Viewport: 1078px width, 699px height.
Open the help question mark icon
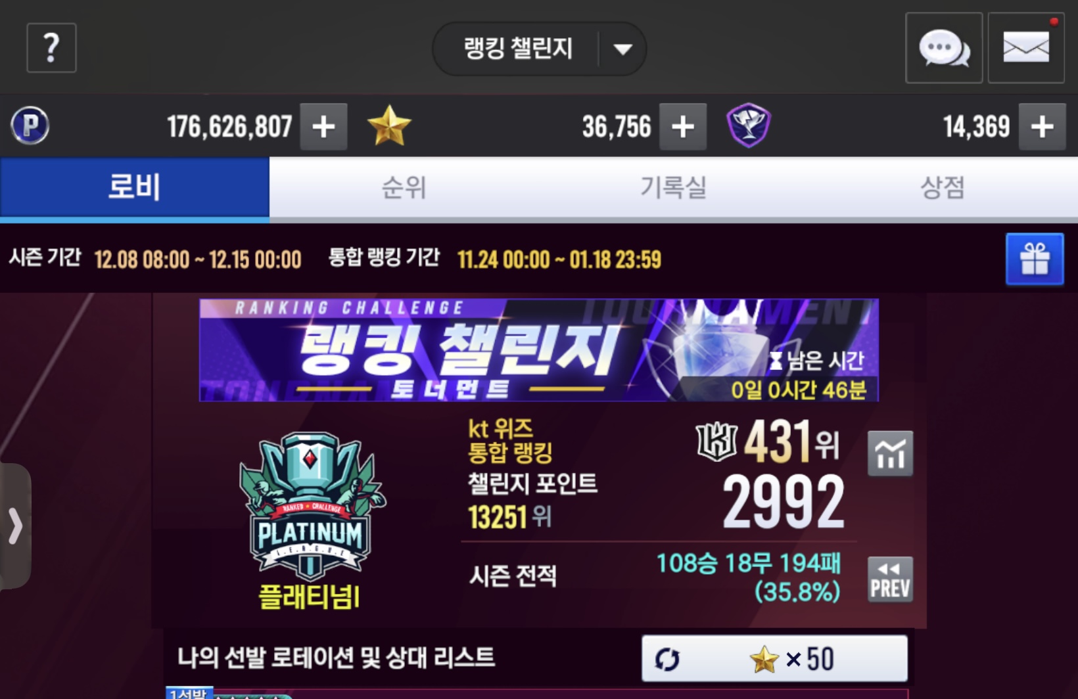[51, 48]
